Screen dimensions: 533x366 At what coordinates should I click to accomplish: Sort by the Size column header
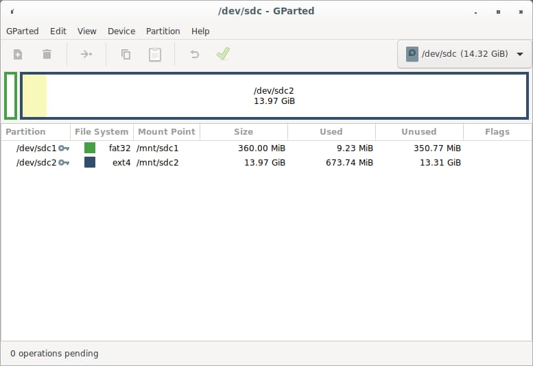[x=243, y=131]
